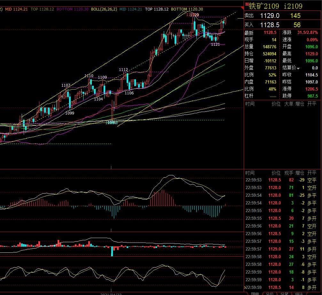Image resolution: width=322 pixels, height=295 pixels.
Task: Click the 最高 value 1129.0
Action: pos(311,54)
